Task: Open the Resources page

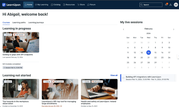Action: pos(69,5)
